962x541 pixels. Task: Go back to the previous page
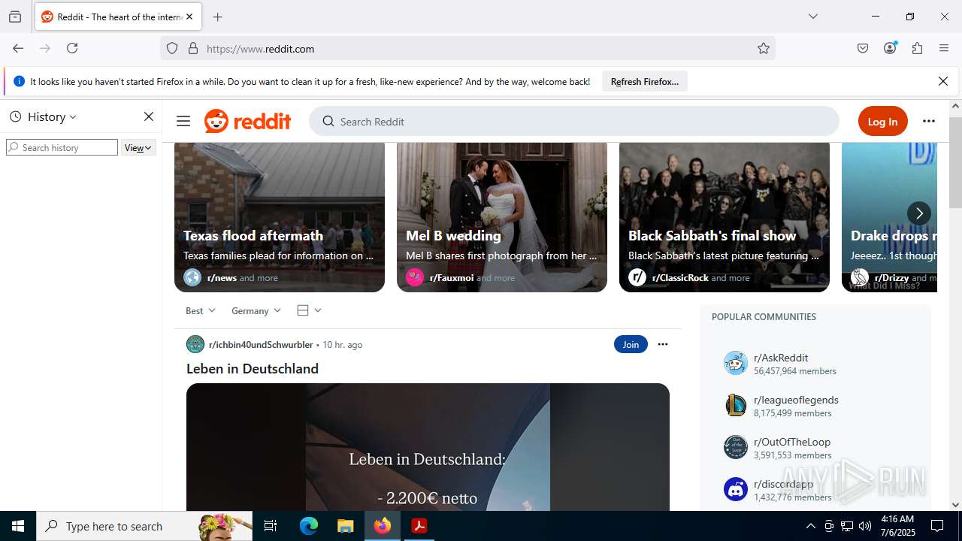(18, 48)
